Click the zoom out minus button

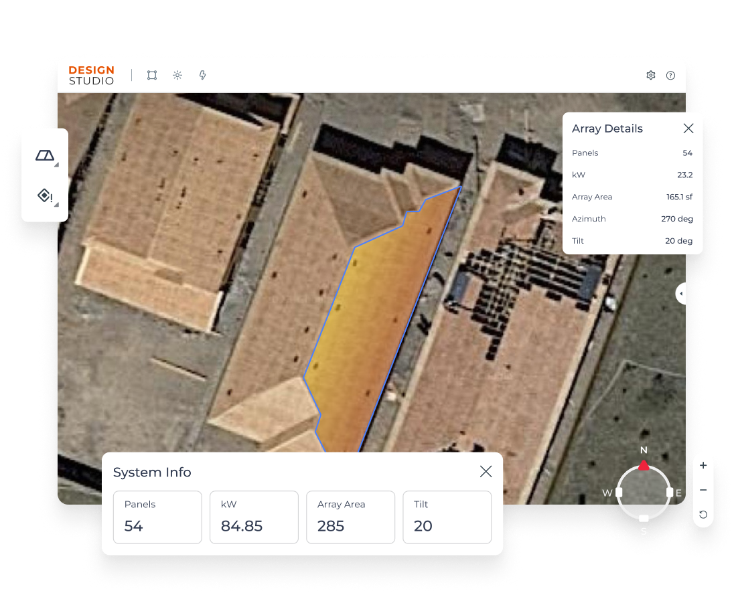[703, 490]
